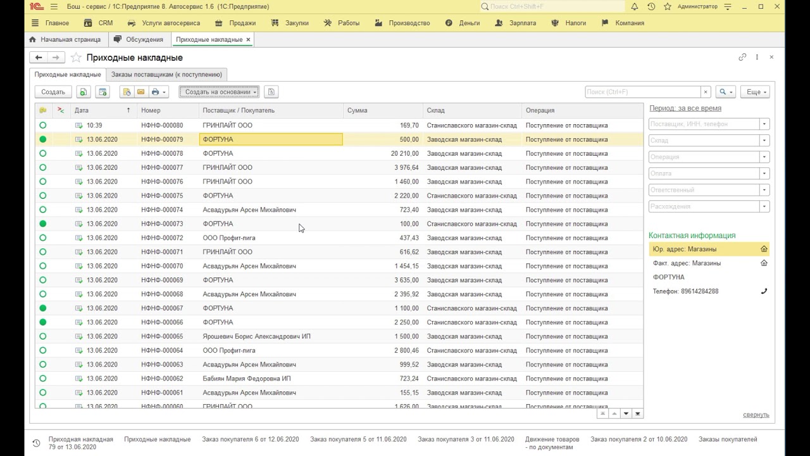Open document reports icon with clock
The height and width of the screenshot is (456, 810).
127,92
